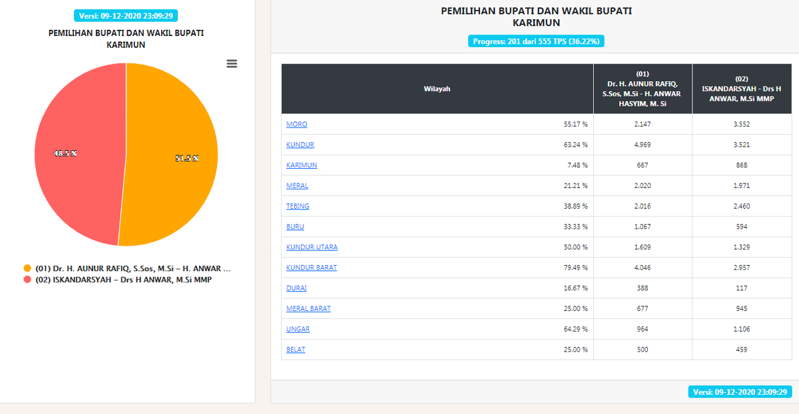Click the Versi badge above the pie chart
The height and width of the screenshot is (414, 799).
[126, 16]
